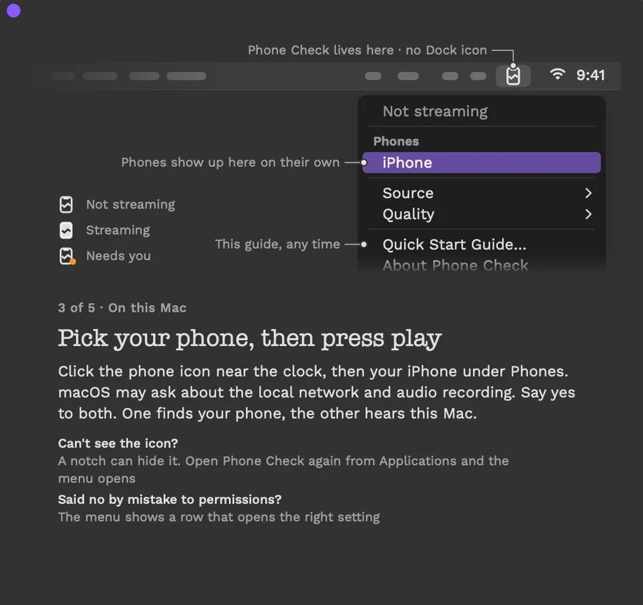Image resolution: width=643 pixels, height=605 pixels.
Task: Click the Not streaming icon in the legend
Action: (x=66, y=204)
